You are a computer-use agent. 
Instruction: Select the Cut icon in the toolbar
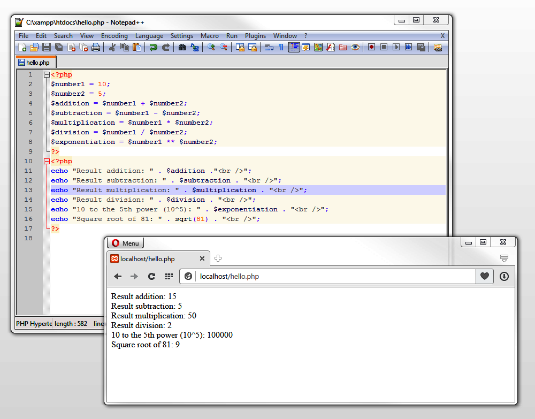pyautogui.click(x=113, y=47)
